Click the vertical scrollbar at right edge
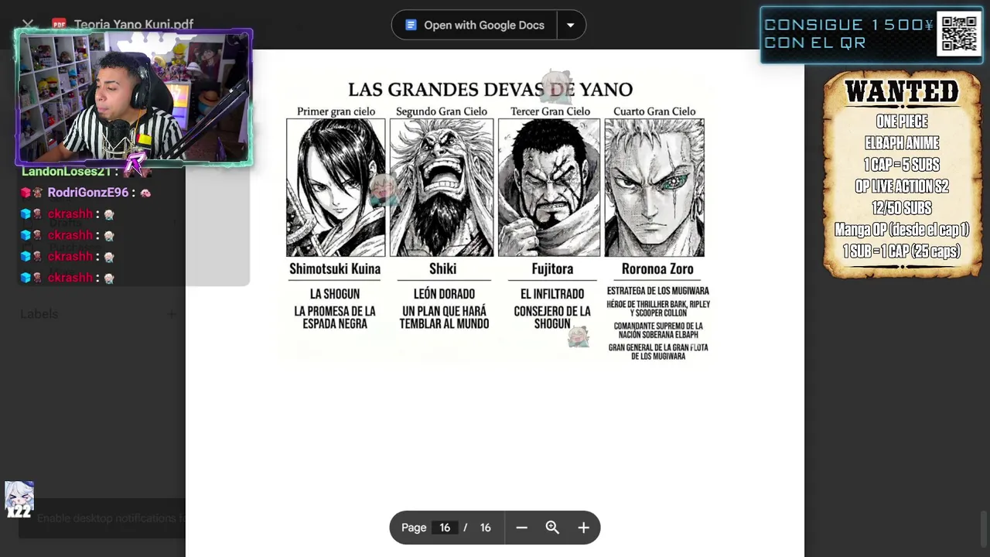 tap(984, 528)
